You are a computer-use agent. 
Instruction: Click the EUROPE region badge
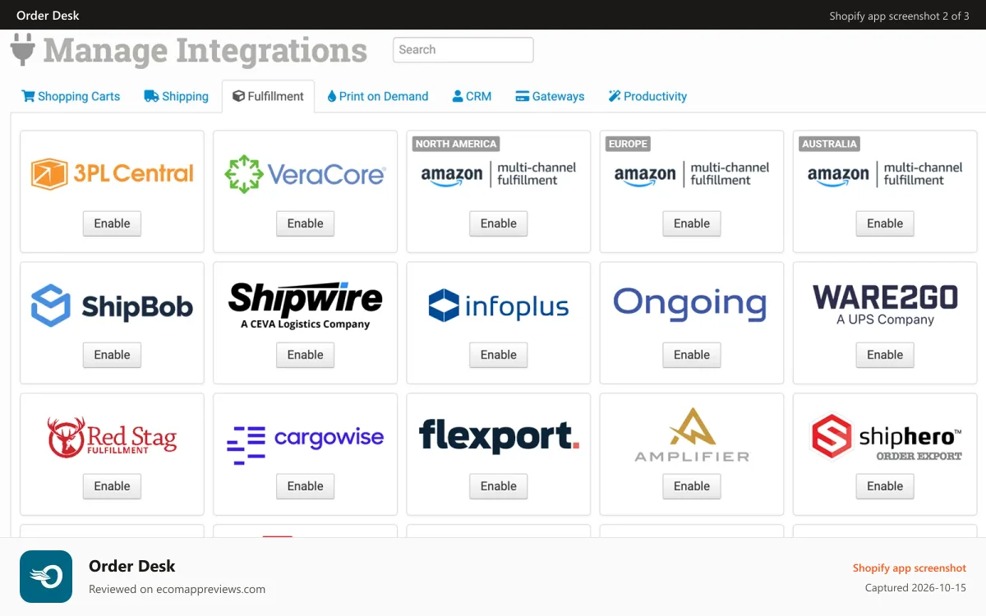pyautogui.click(x=628, y=144)
